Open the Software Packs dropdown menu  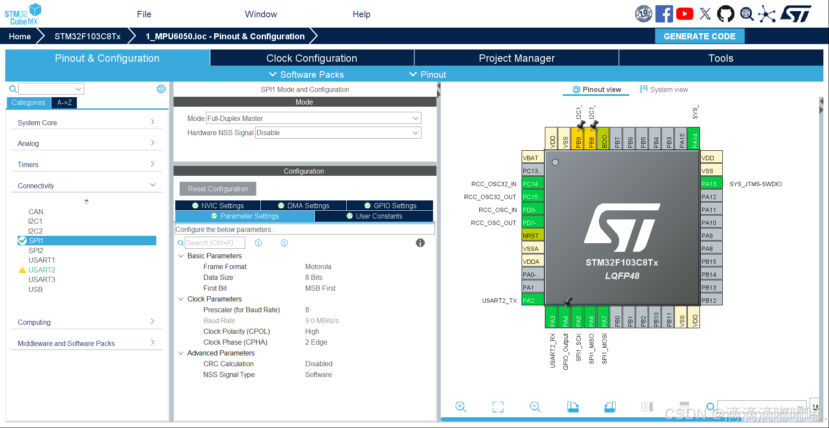click(307, 75)
